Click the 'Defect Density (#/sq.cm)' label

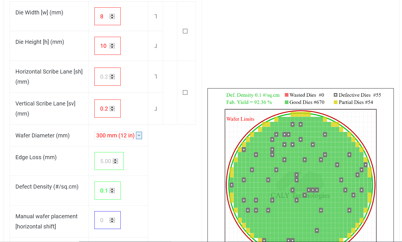47,187
